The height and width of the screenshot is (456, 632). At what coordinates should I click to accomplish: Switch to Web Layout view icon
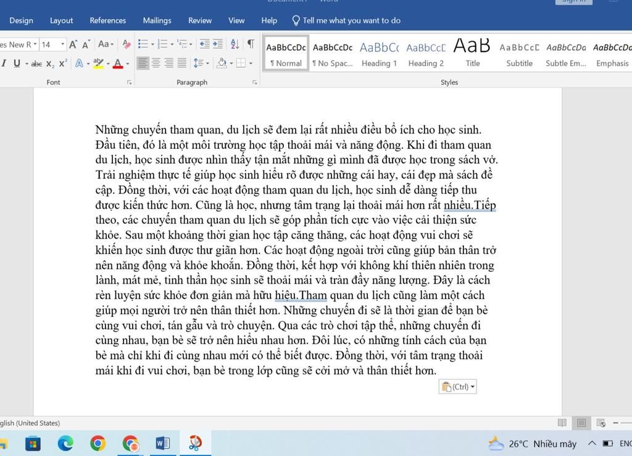[x=601, y=423]
